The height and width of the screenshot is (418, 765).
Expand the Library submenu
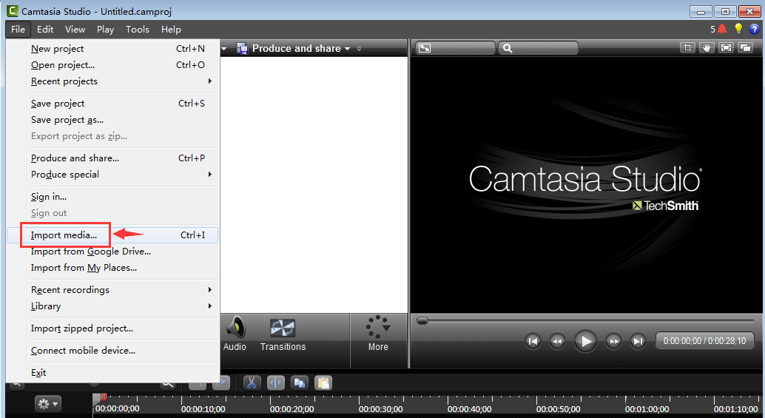[x=210, y=306]
